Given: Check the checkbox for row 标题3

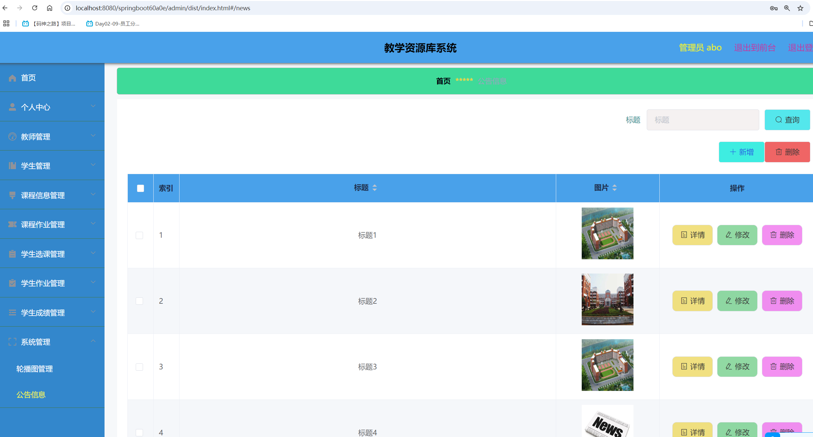Looking at the screenshot, I should pos(140,367).
